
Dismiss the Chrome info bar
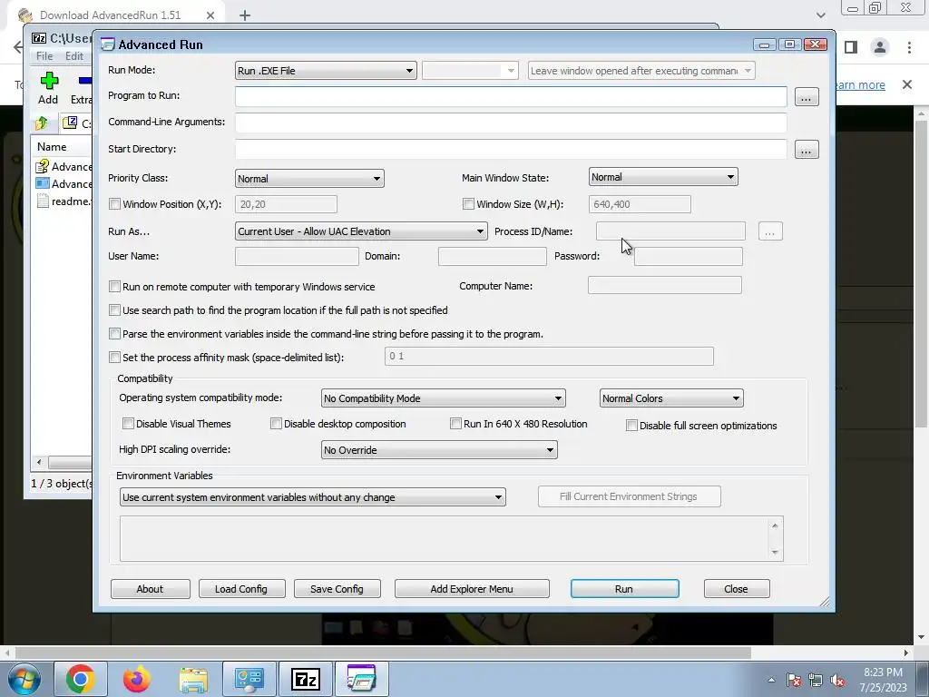click(907, 84)
